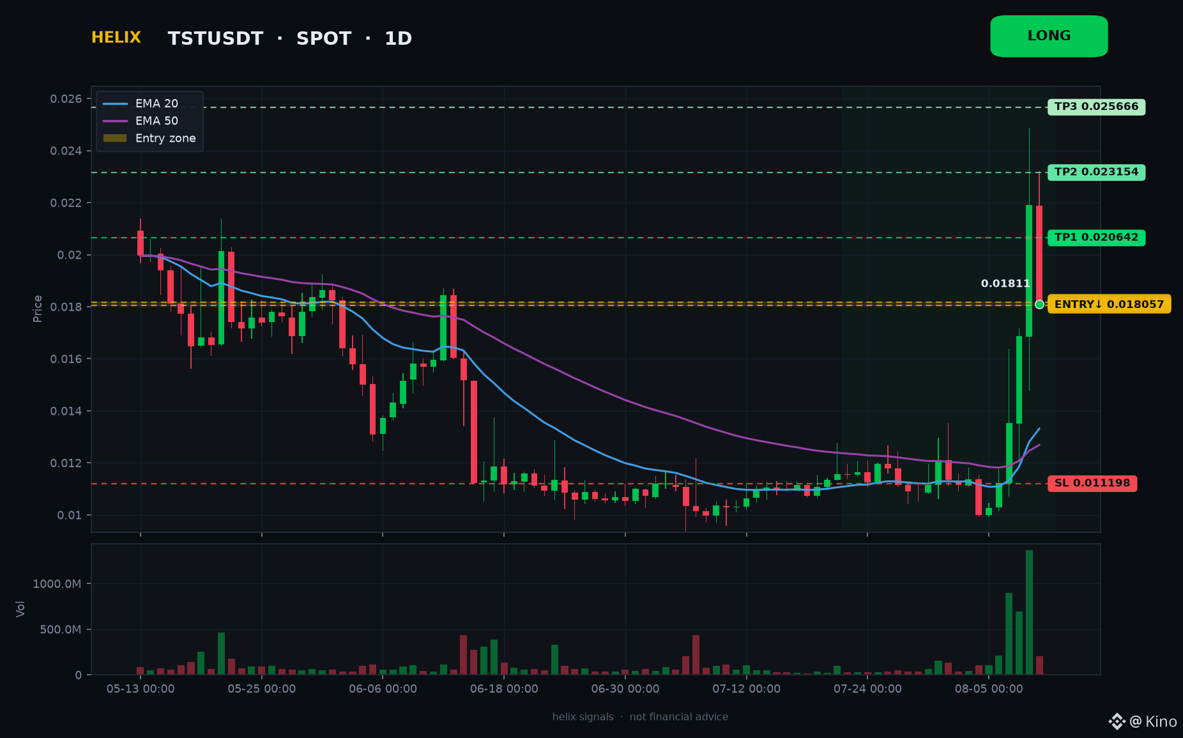Click the TP2 0.023154 price tag
Viewport: 1183px width, 738px height.
[x=1096, y=172]
